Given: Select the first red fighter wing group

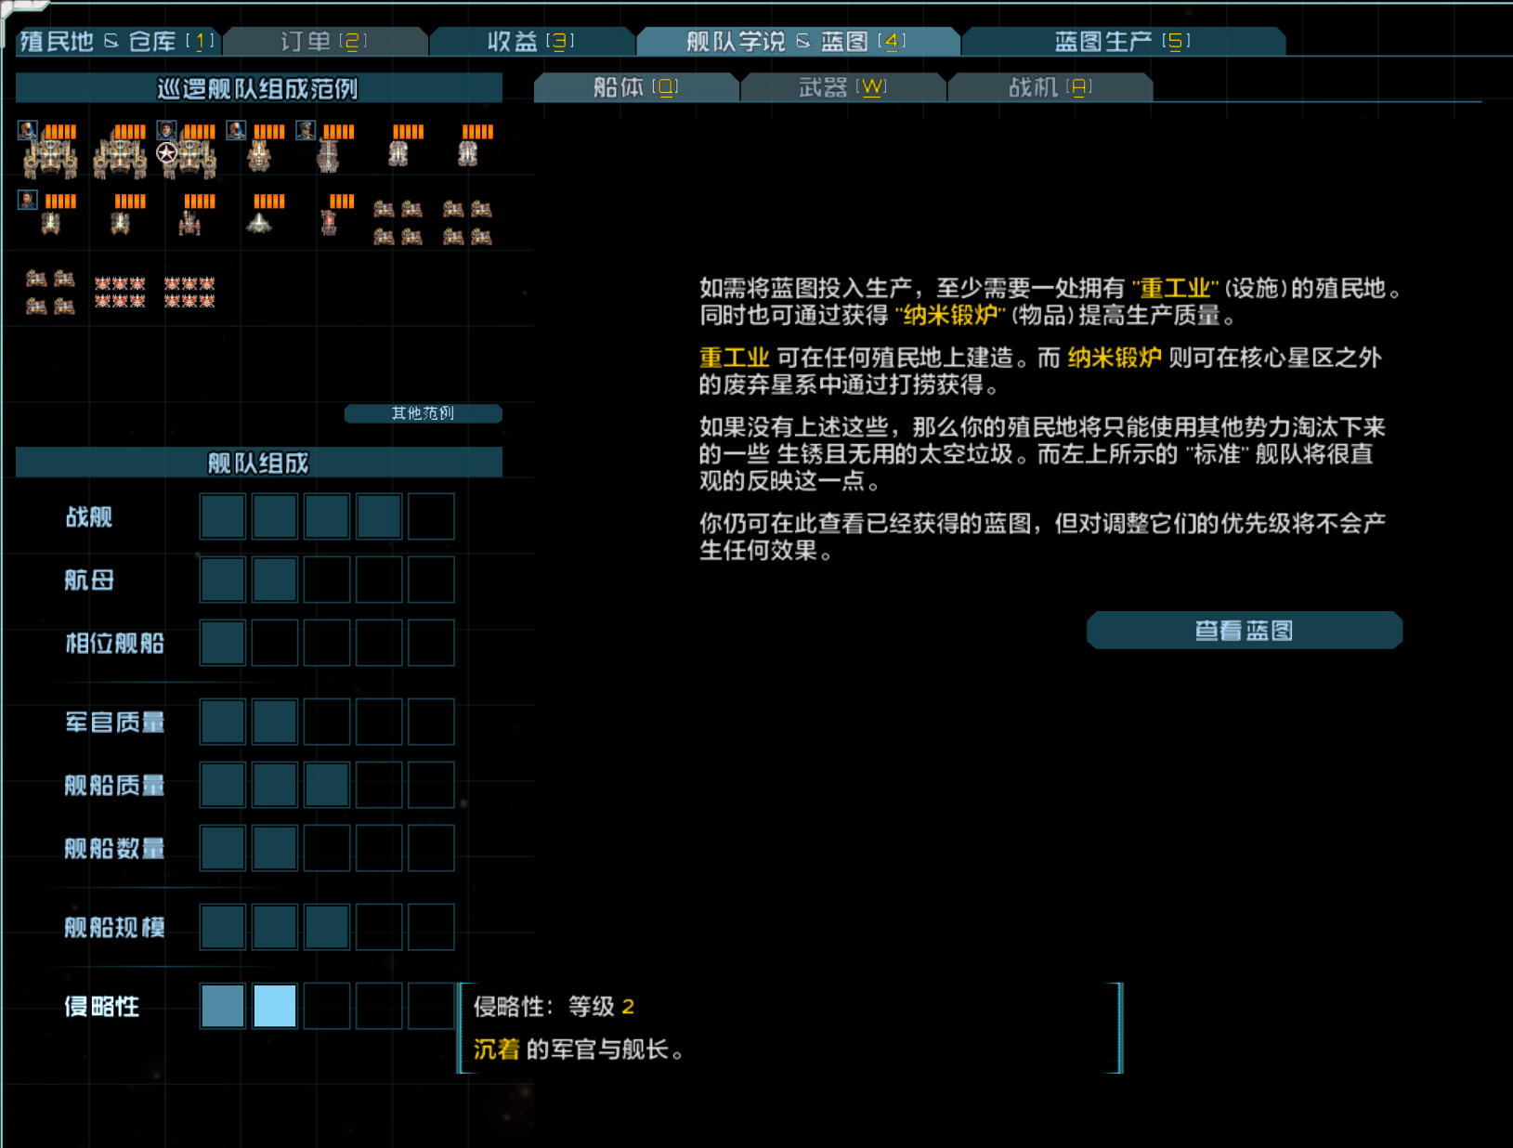Looking at the screenshot, I should [x=120, y=292].
